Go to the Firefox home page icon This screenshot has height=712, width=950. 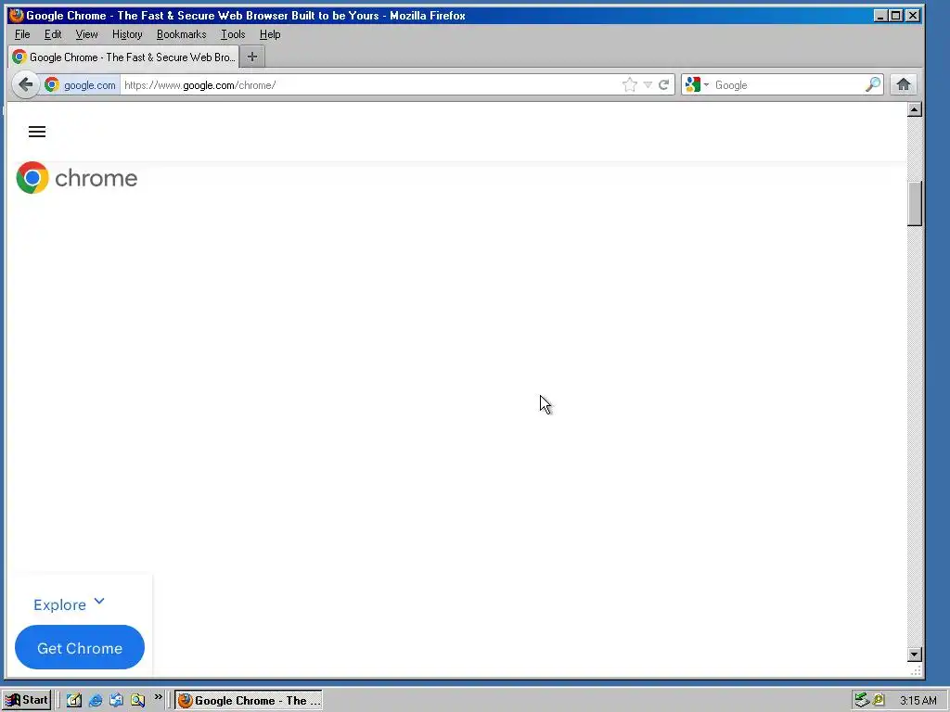tap(904, 84)
